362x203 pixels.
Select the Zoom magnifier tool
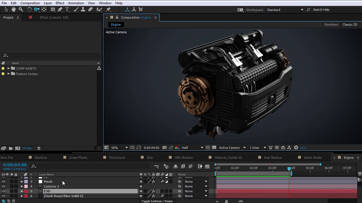(21, 9)
